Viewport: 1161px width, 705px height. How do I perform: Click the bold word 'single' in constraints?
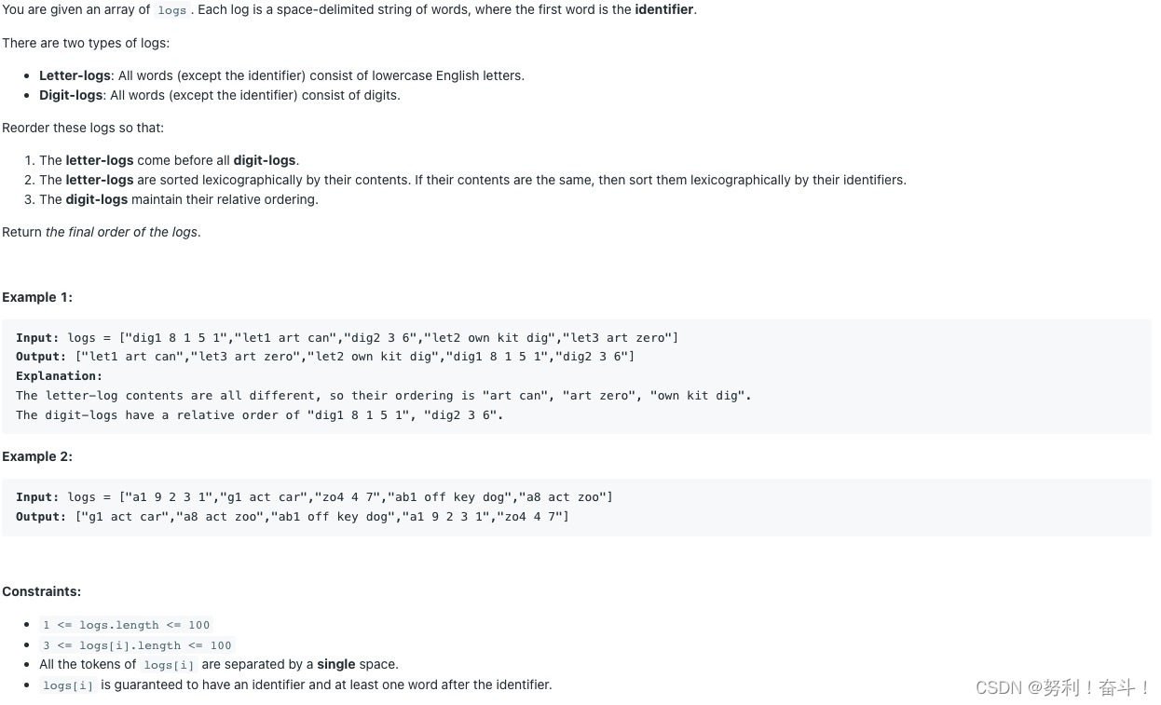click(336, 664)
